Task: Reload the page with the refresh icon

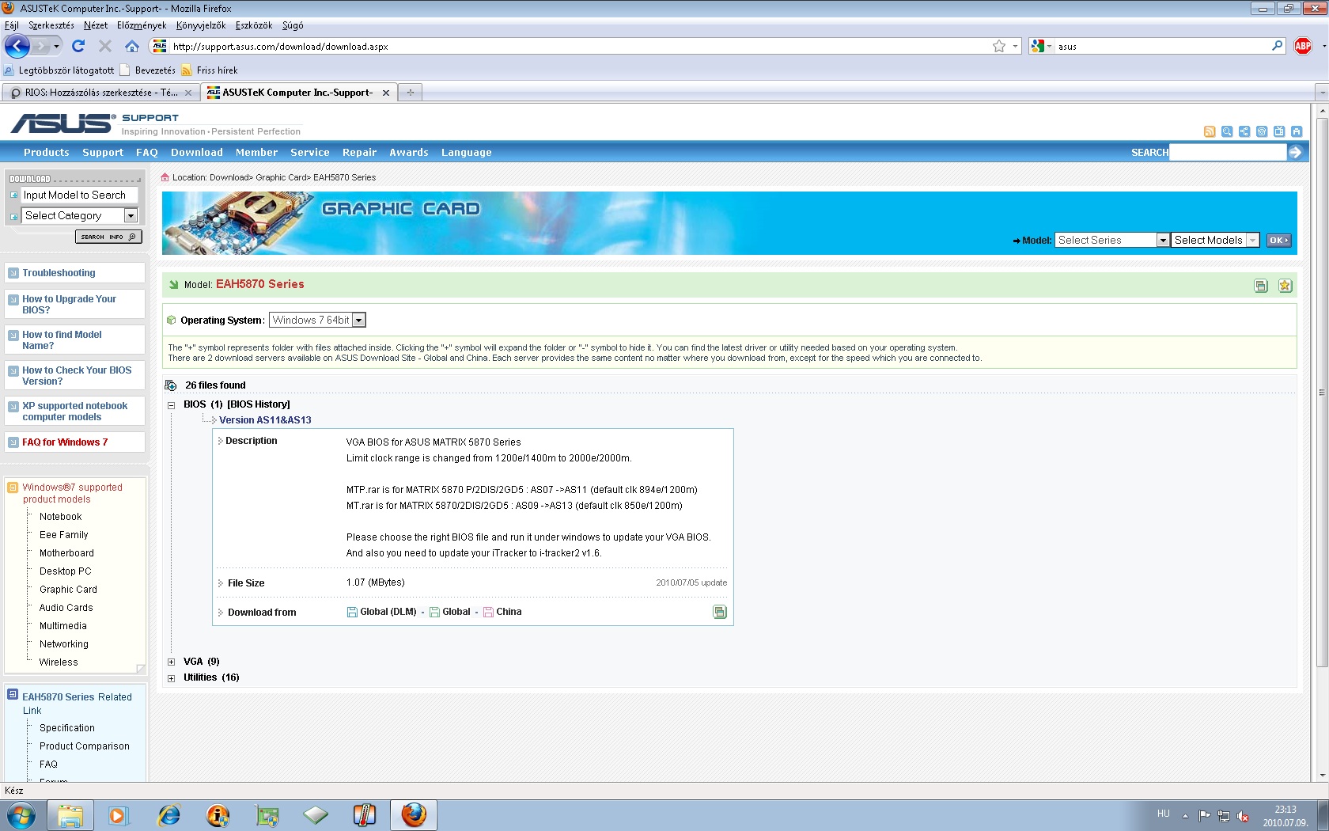Action: (x=78, y=46)
